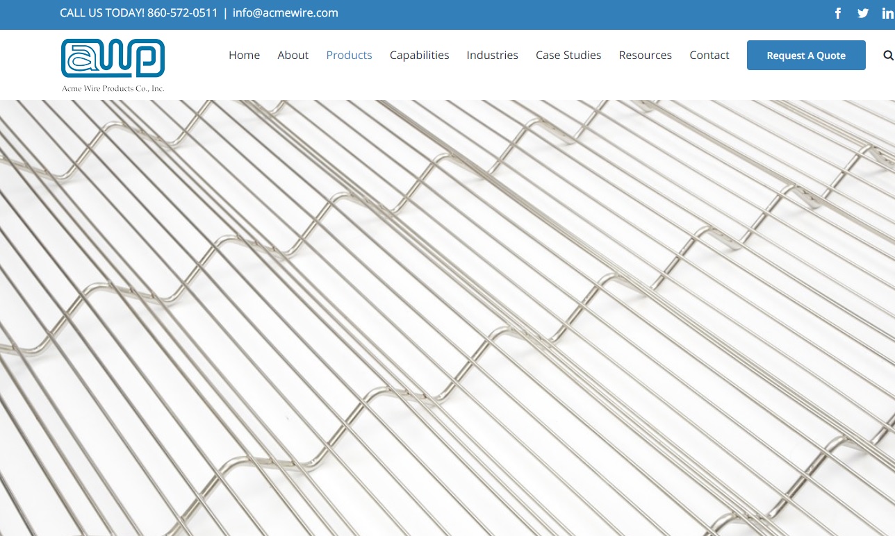The height and width of the screenshot is (536, 895).
Task: Open the Capabilities menu
Action: point(419,55)
